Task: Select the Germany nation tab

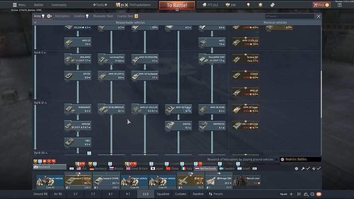Action: (x=98, y=169)
